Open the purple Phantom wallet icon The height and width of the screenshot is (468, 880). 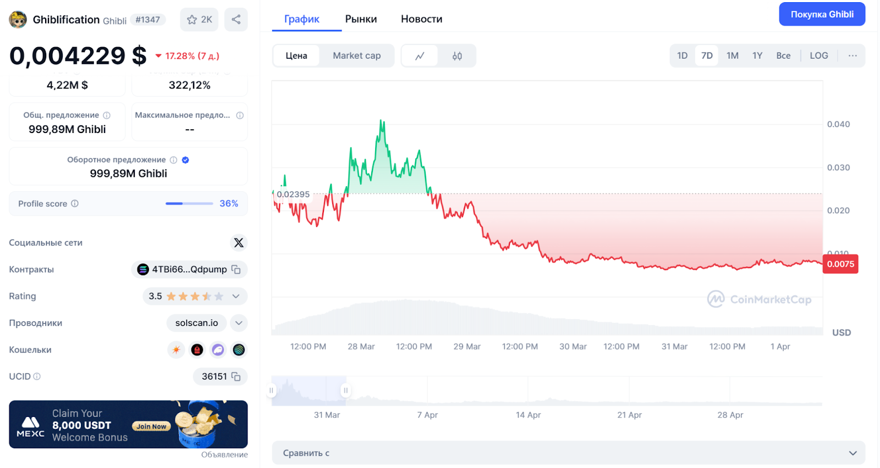coord(218,350)
